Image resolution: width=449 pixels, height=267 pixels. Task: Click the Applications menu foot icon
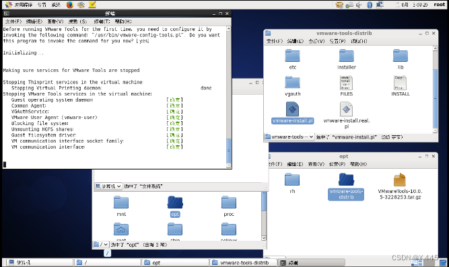(9, 5)
